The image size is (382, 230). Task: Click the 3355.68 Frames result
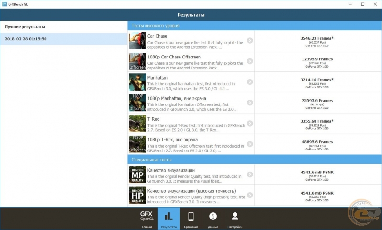coord(317,121)
